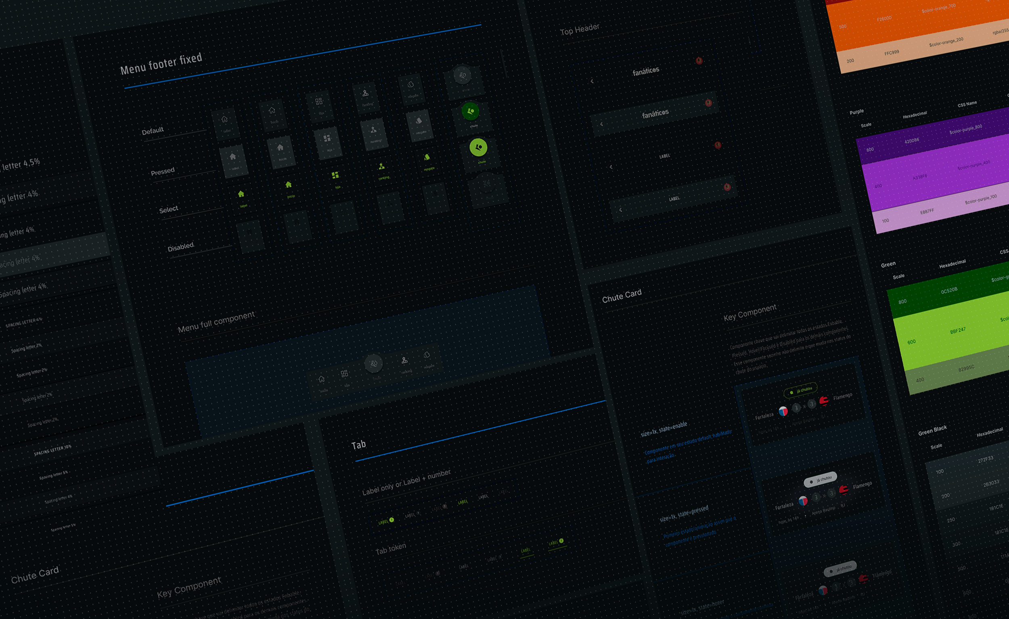Click Flamengo team badge in pressed-state card
The height and width of the screenshot is (619, 1009).
pyautogui.click(x=844, y=489)
